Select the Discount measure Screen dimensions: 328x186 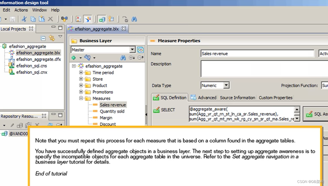108,124
